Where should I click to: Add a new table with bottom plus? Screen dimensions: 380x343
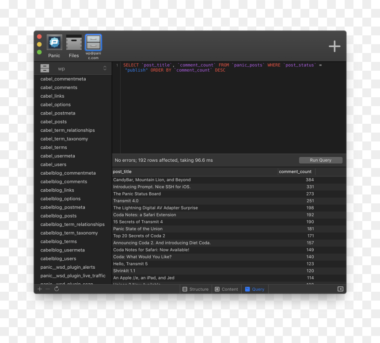click(x=40, y=289)
